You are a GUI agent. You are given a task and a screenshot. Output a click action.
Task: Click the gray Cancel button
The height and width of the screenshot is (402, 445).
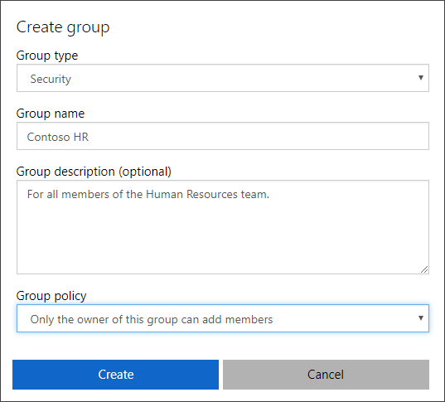[x=326, y=375]
